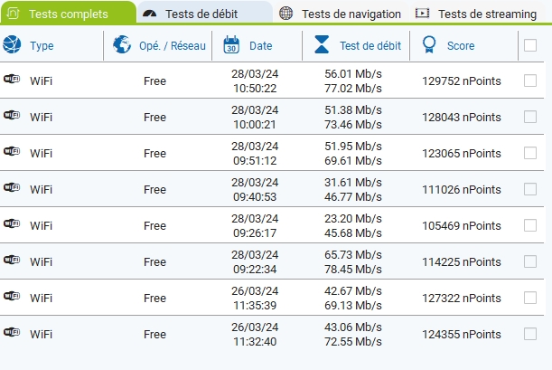
Task: Check the box for the 129752 nPoints row
Action: tap(530, 81)
